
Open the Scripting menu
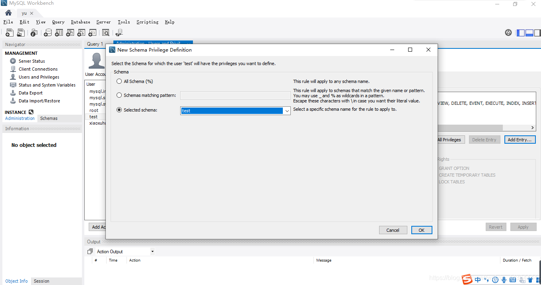point(147,22)
